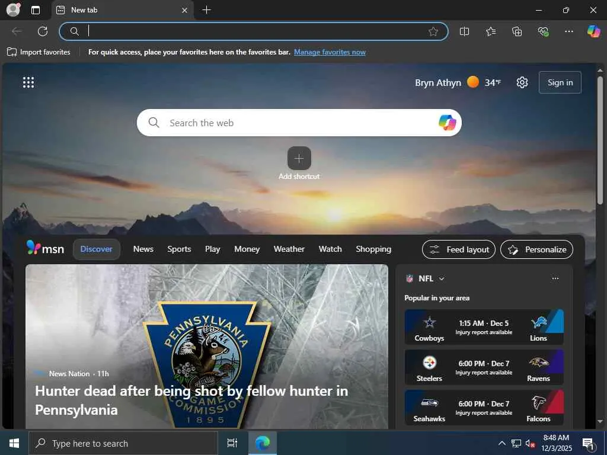Open a new tab with plus icon
This screenshot has height=455, width=607.
tap(207, 10)
